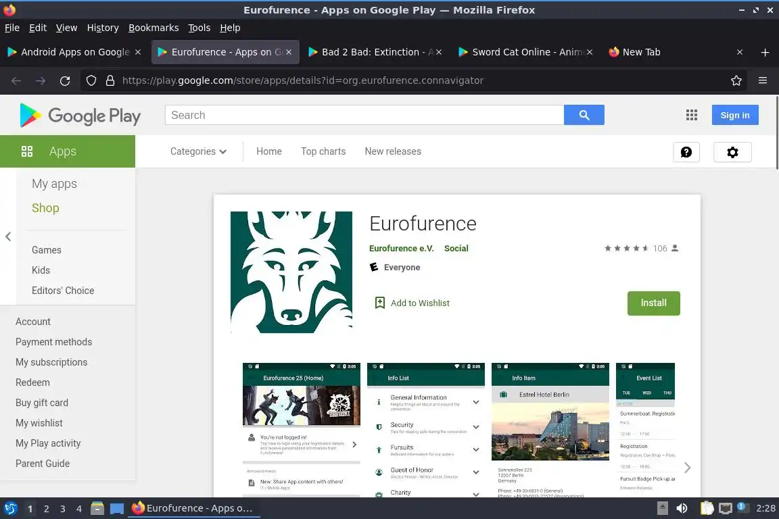Open the taskbar start menu icon

pos(10,508)
